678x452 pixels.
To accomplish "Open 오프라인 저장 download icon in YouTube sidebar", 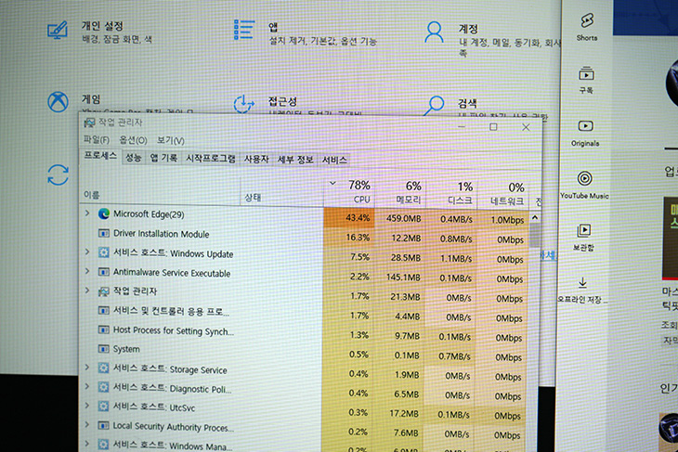I will click(582, 282).
